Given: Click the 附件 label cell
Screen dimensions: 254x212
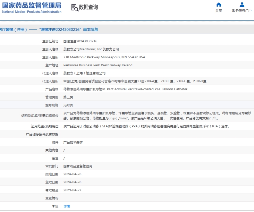Looking at the screenshot, I should click(x=31, y=142).
